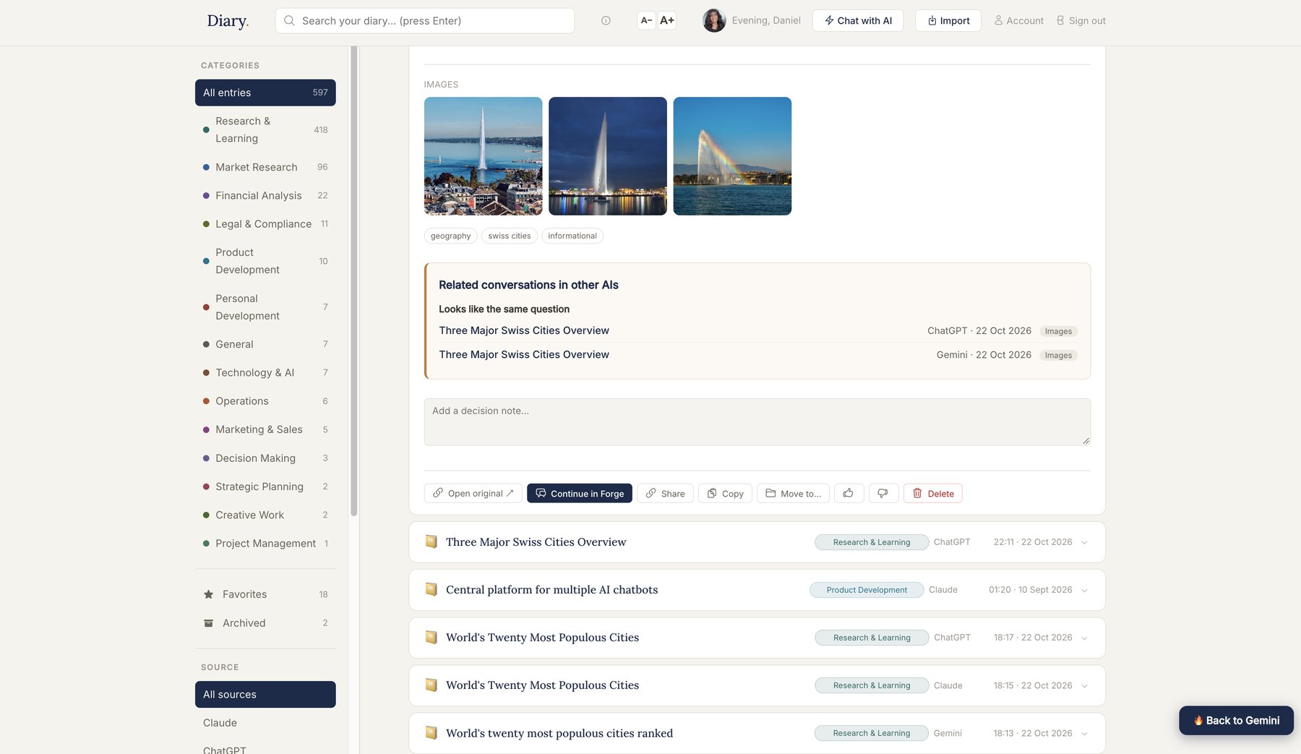
Task: Open Archived entries list
Action: click(x=265, y=623)
